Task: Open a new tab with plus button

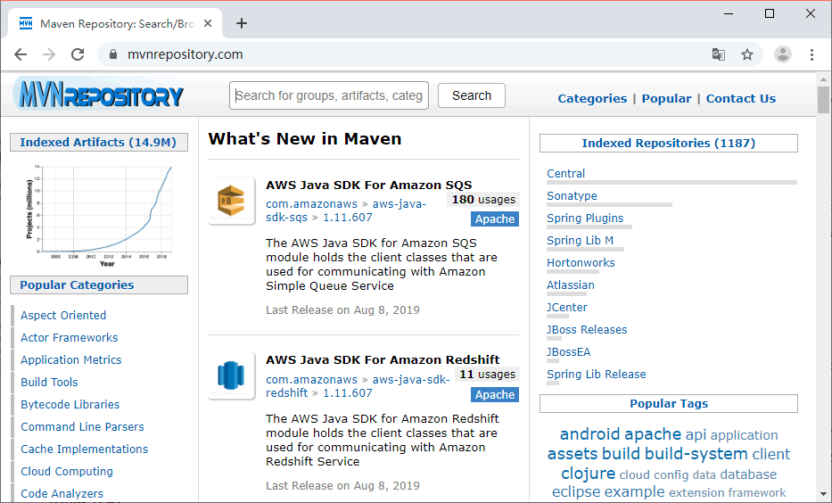Action: (x=242, y=23)
